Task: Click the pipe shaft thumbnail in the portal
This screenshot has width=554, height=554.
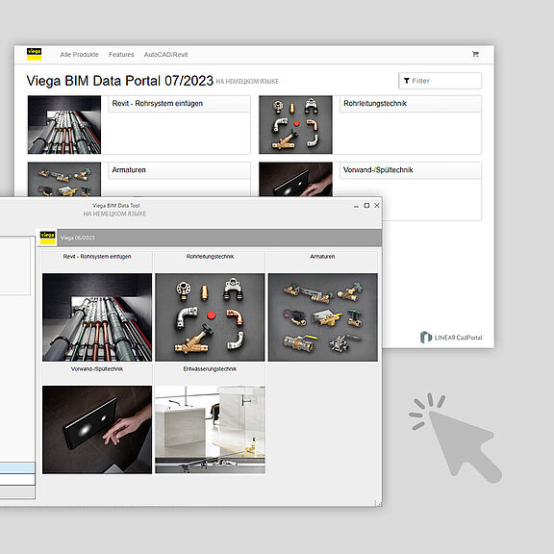Action: (64, 125)
